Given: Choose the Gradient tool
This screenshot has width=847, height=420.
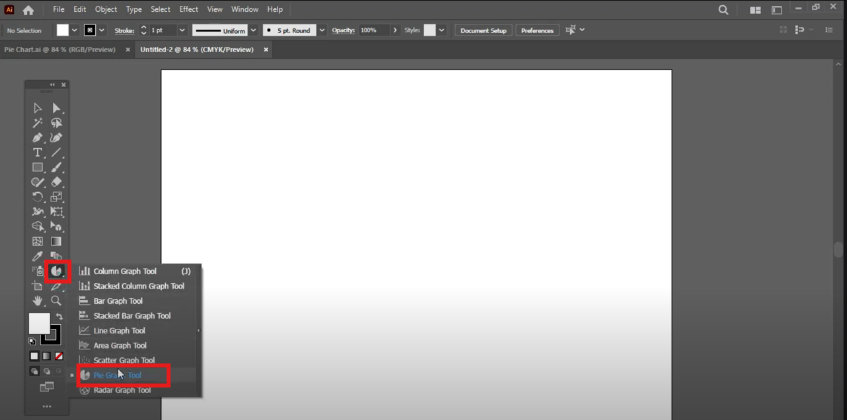Looking at the screenshot, I should pos(56,242).
